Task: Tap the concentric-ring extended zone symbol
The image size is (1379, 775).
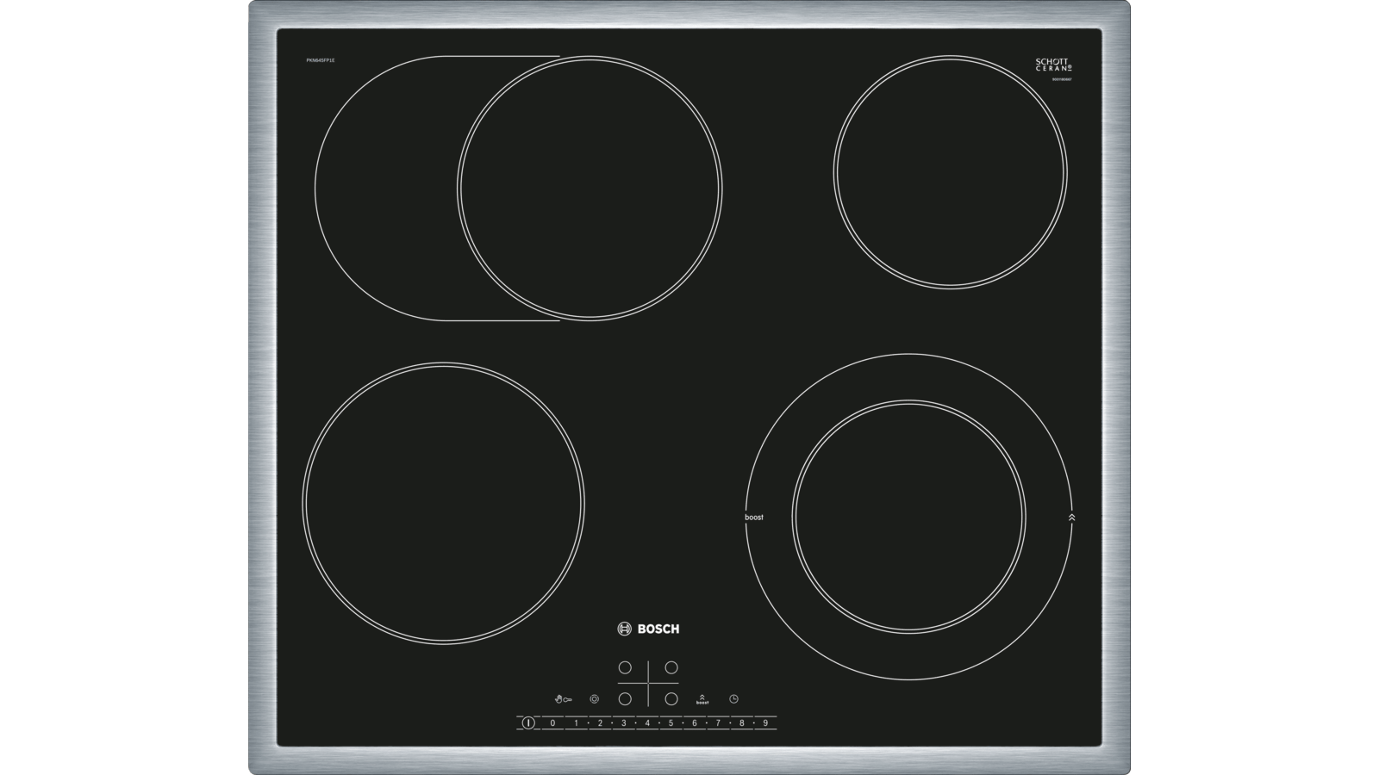Action: tap(594, 699)
